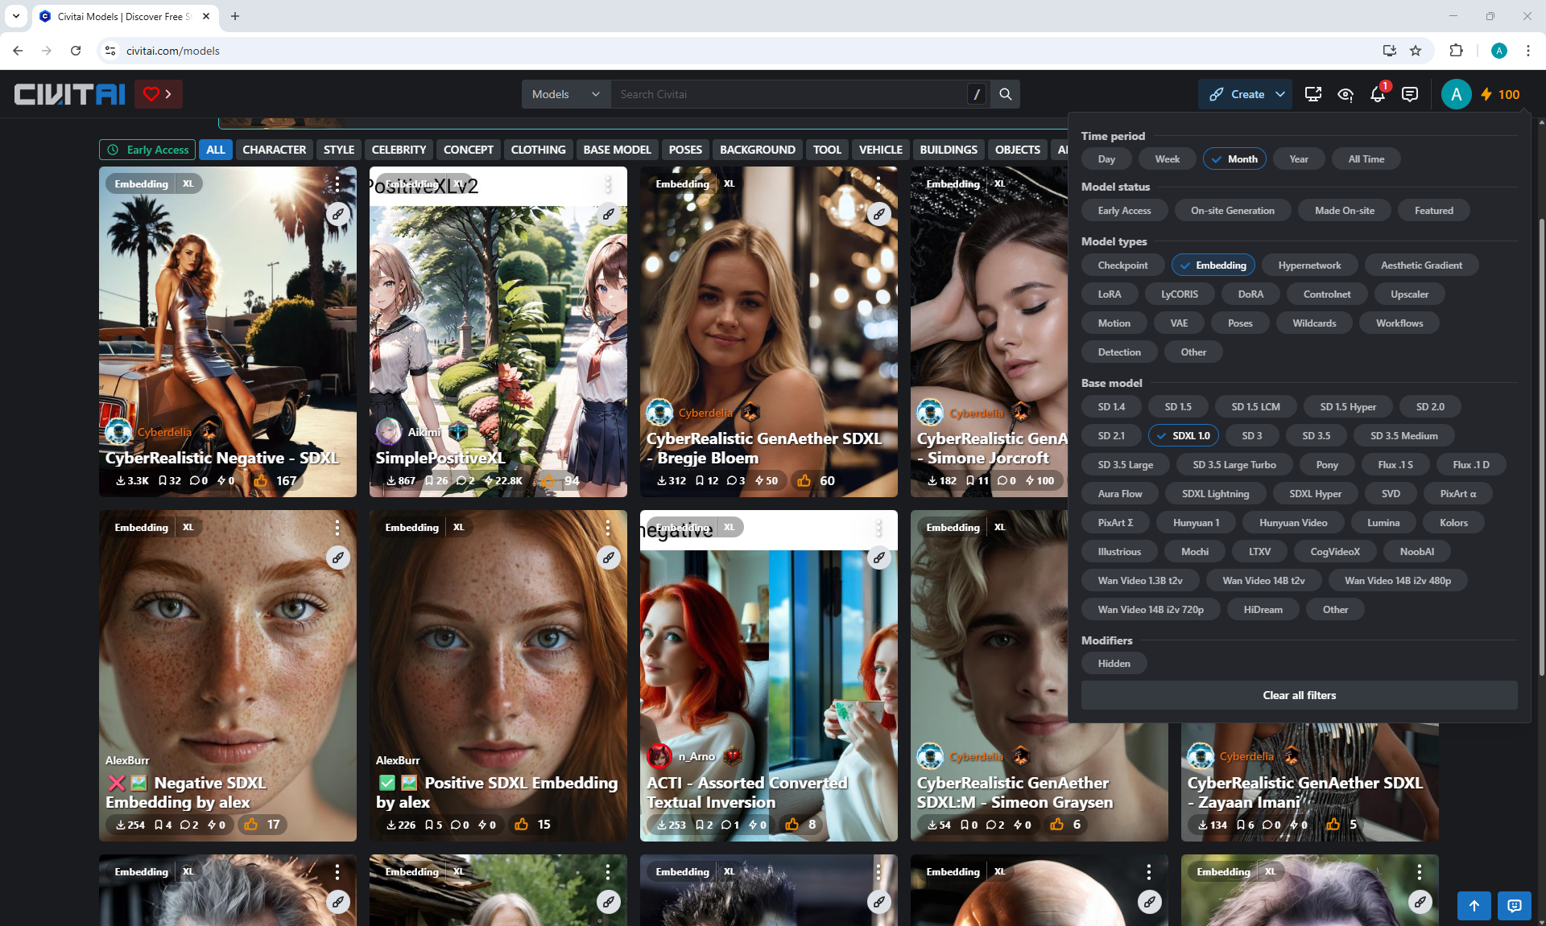This screenshot has width=1546, height=926.
Task: Expand the Models search category dropdown
Action: 565,94
